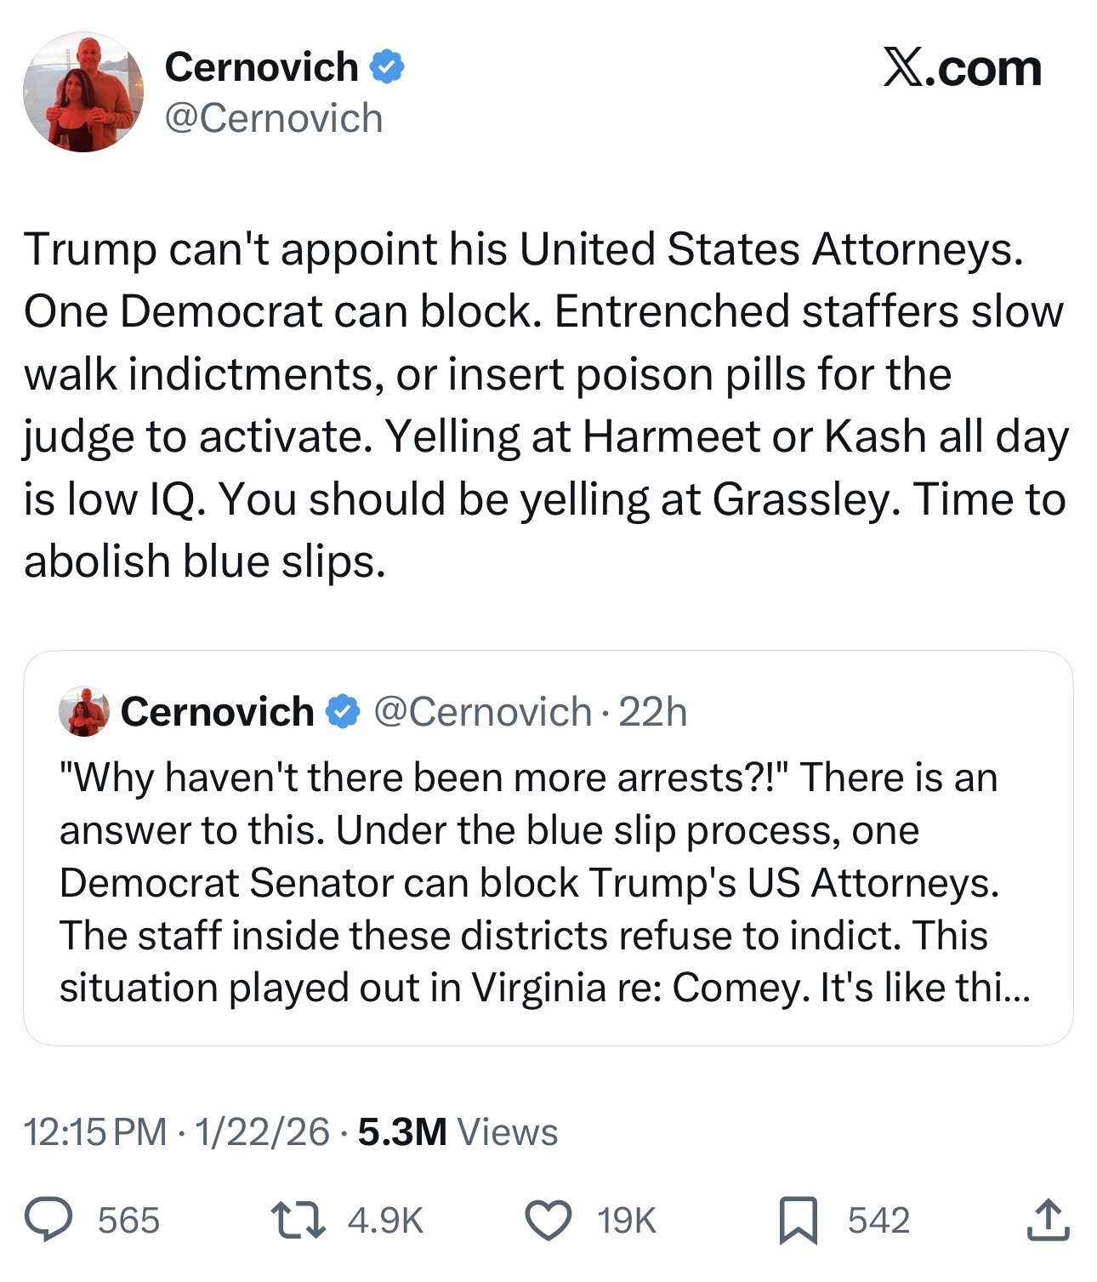Click the 22h timestamp in quoted post
Screen dimensions: 1097x1282
652,711
